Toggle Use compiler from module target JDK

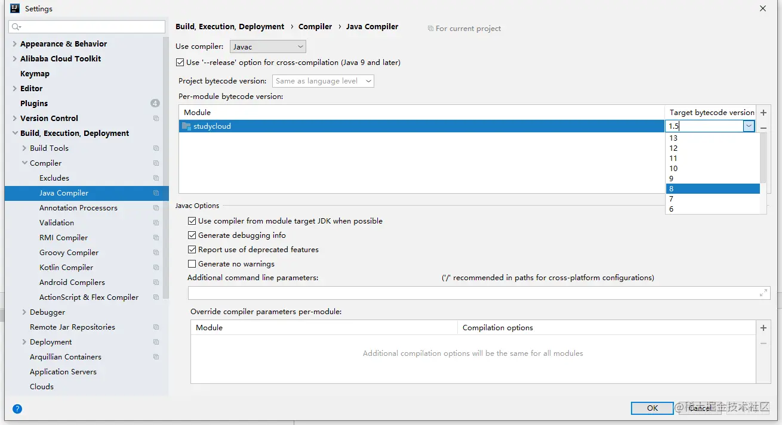coord(192,221)
